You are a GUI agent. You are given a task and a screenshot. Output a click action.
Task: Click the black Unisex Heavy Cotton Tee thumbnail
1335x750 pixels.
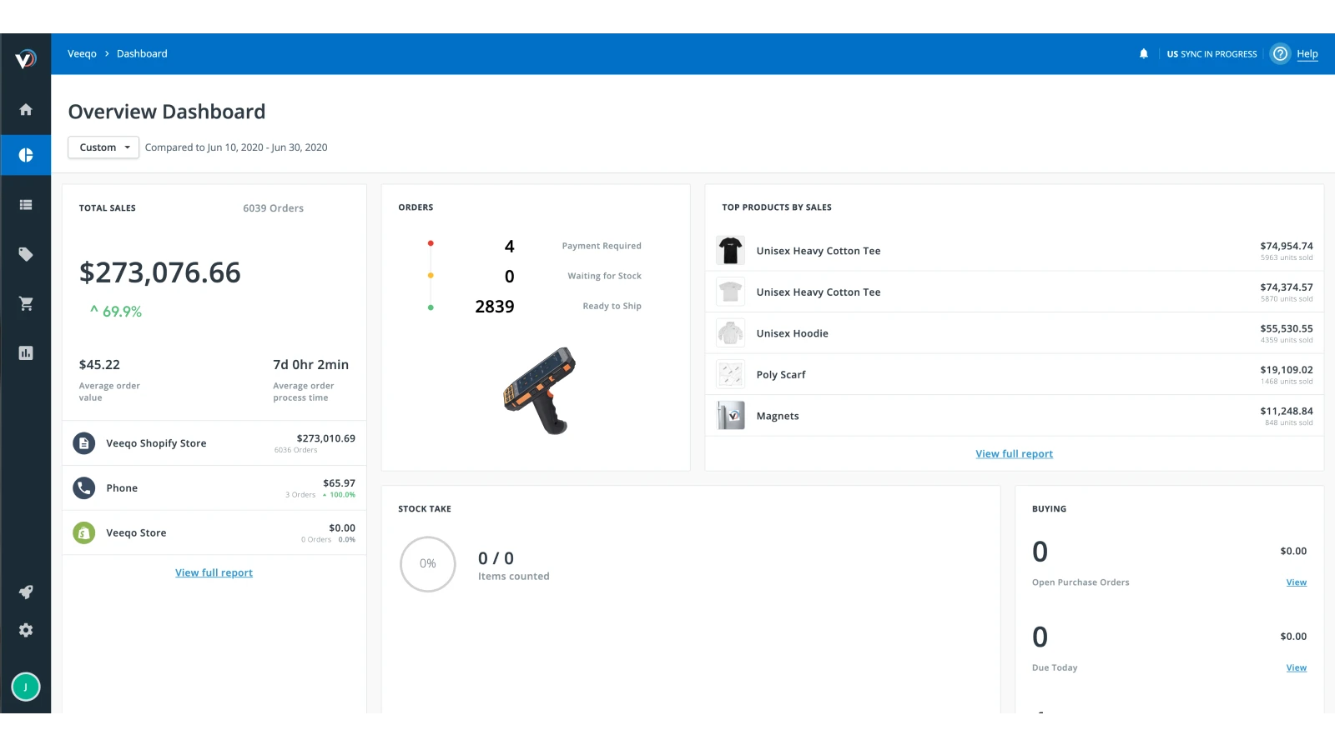click(730, 251)
